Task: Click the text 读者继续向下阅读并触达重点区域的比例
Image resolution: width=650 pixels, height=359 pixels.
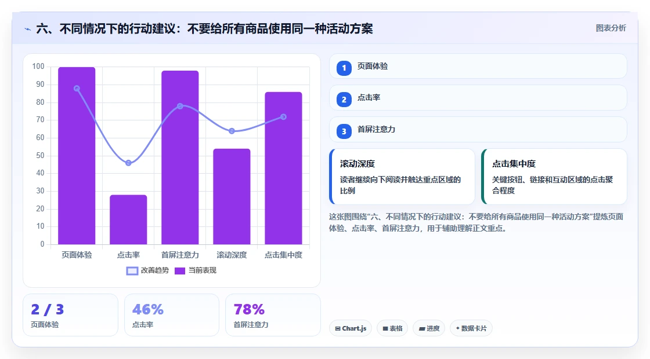Action: click(x=400, y=185)
